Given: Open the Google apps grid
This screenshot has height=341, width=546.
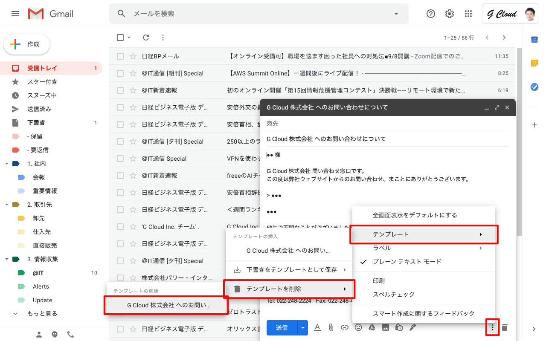Looking at the screenshot, I should click(x=468, y=14).
